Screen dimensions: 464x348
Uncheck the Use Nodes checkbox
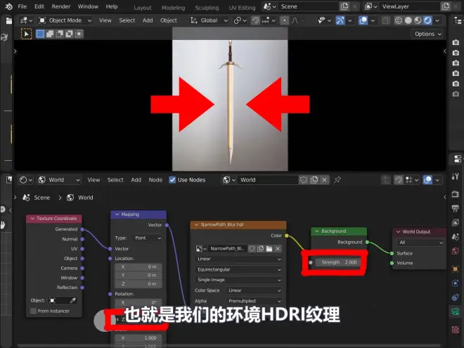[172, 180]
